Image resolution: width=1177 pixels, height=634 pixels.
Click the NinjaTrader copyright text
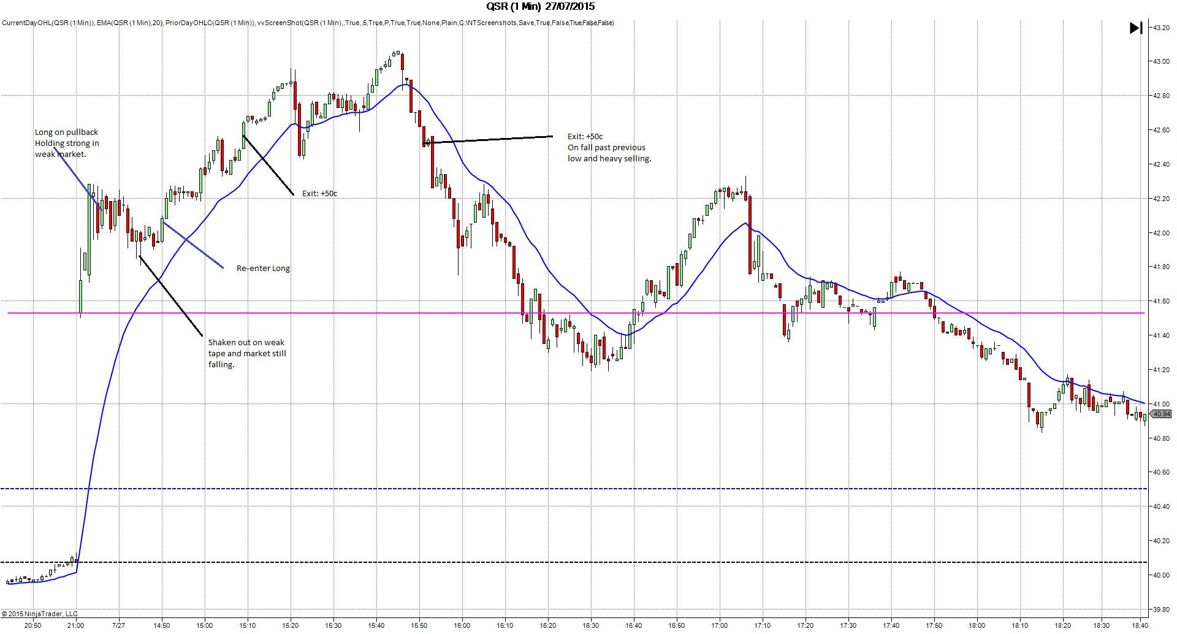tap(40, 614)
